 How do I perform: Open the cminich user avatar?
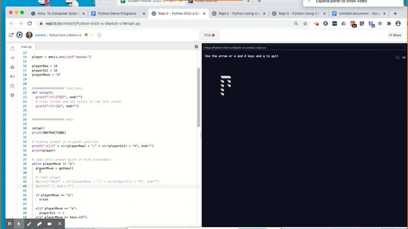pos(29,35)
